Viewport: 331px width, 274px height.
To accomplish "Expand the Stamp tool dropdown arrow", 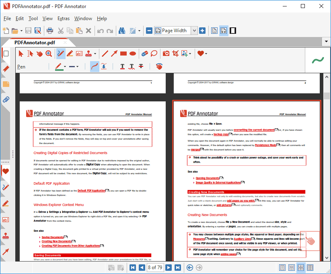I will (95, 54).
